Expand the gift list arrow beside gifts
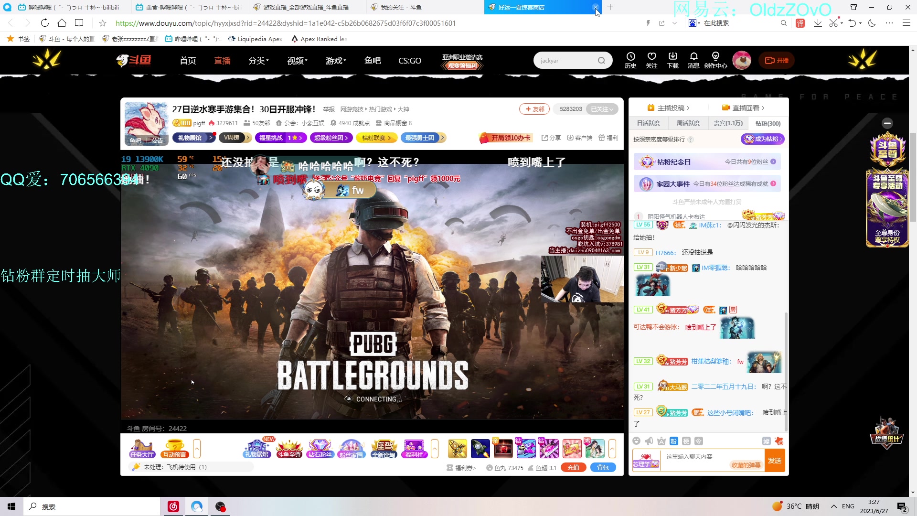Image resolution: width=917 pixels, height=516 pixels. tap(612, 449)
